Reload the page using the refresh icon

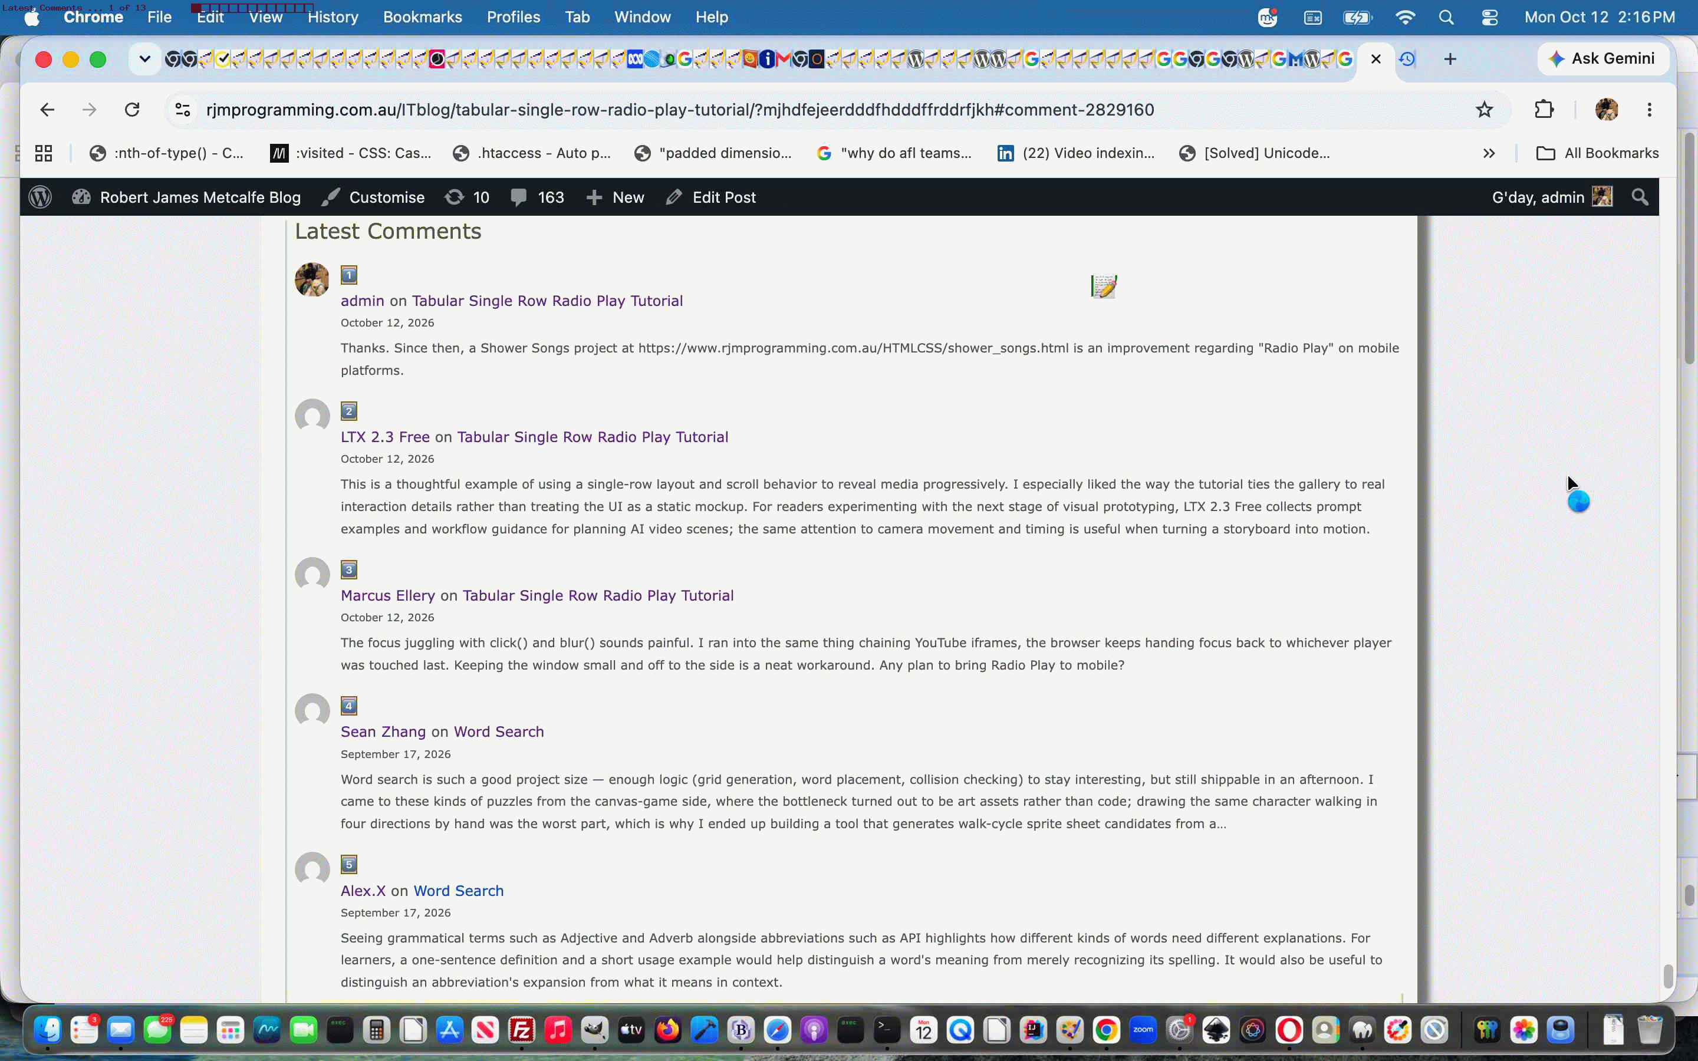132,110
